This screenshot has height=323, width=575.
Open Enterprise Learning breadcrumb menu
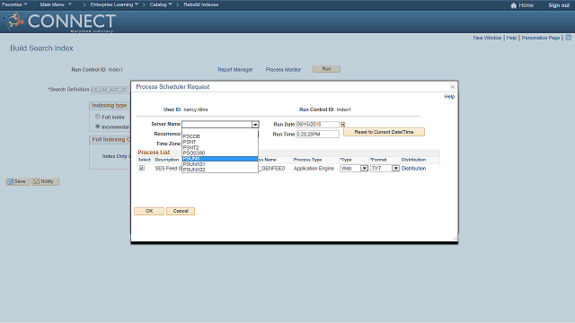(x=114, y=4)
